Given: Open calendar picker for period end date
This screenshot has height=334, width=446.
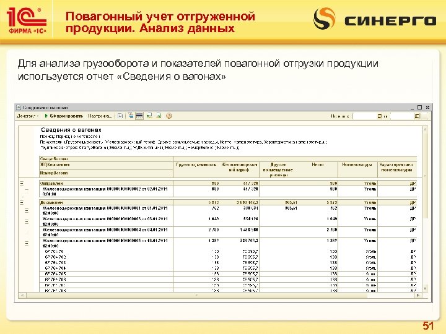Looking at the screenshot, I should click(x=417, y=116).
